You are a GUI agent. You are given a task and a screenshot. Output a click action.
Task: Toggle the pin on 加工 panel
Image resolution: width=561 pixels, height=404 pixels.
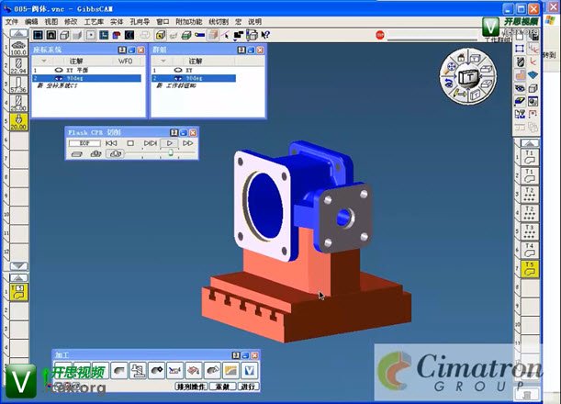click(236, 355)
